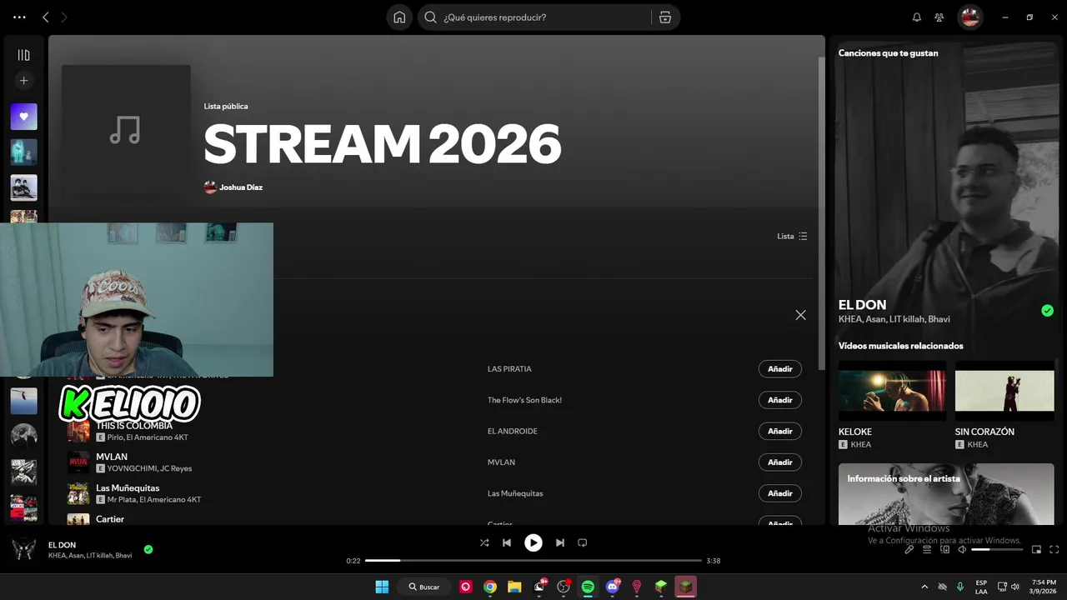Screen dimensions: 1067x600
Task: Go to Spotify Home
Action: click(399, 17)
